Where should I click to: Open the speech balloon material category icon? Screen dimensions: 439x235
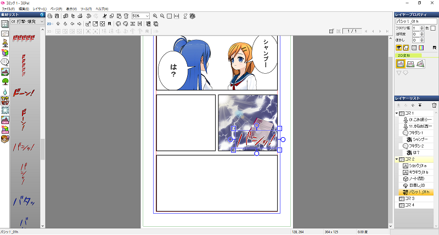pyautogui.click(x=5, y=62)
